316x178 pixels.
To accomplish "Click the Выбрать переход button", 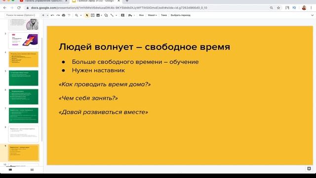I will click(181, 15).
